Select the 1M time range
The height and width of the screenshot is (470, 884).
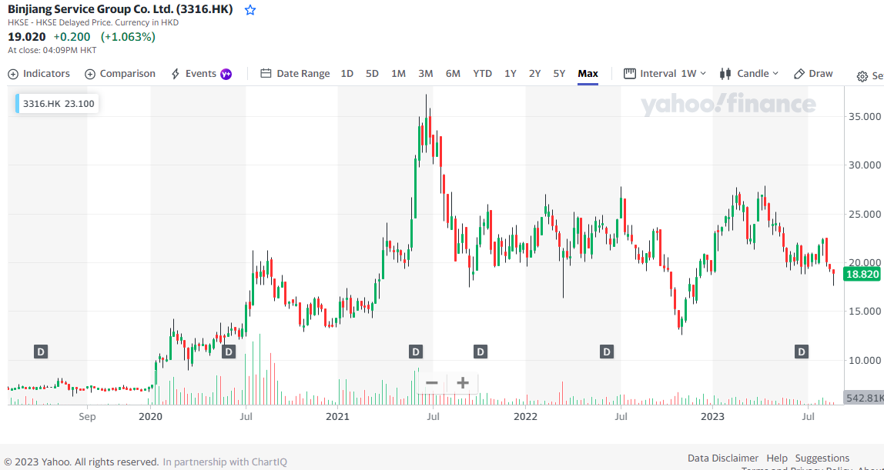click(x=399, y=74)
